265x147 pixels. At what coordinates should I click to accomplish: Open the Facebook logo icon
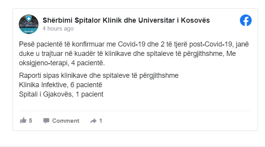tap(245, 20)
